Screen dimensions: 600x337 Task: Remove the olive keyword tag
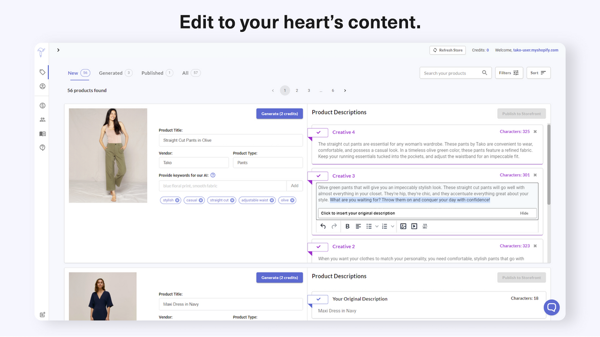(x=292, y=200)
